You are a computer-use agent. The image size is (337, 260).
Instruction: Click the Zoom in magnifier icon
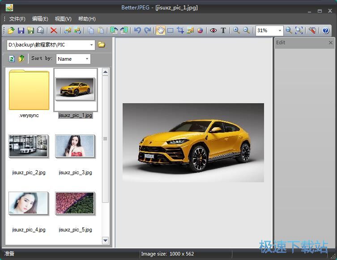(236, 30)
